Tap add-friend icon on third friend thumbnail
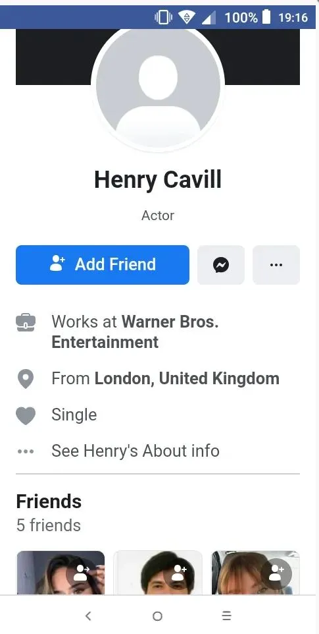The image size is (319, 634). tap(277, 573)
